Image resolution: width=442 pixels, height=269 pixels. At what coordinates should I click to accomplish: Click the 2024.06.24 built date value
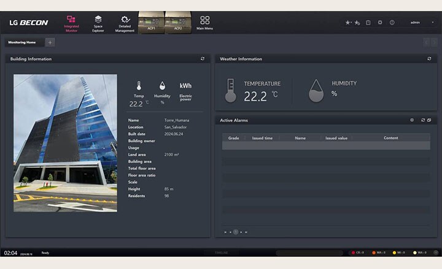pos(174,134)
